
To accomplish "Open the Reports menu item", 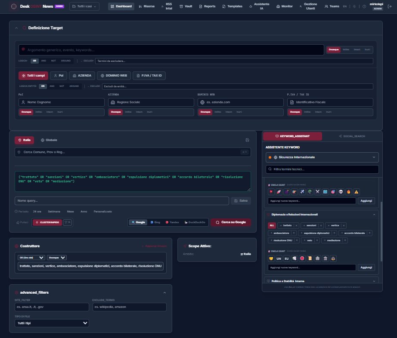I will pos(207,6).
